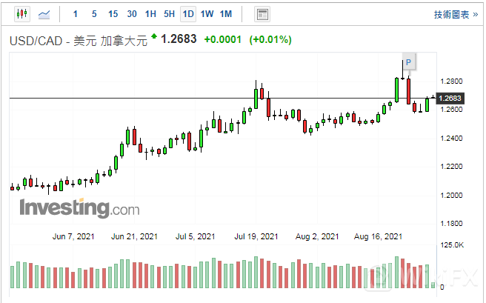Select the candlestick chart type icon
Viewport: 486px width, 303px height.
click(x=21, y=14)
